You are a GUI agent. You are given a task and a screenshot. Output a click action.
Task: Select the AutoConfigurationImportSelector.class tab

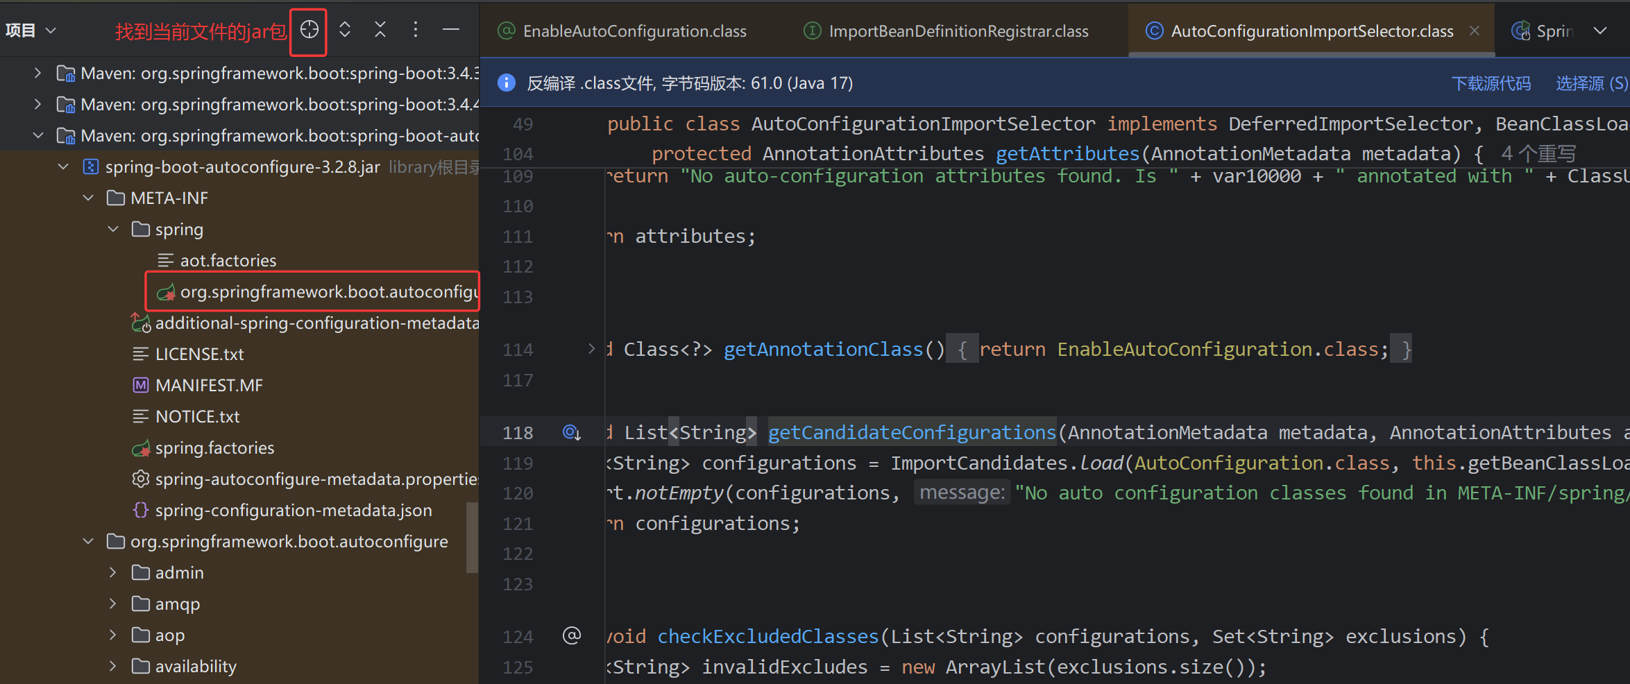1311,31
